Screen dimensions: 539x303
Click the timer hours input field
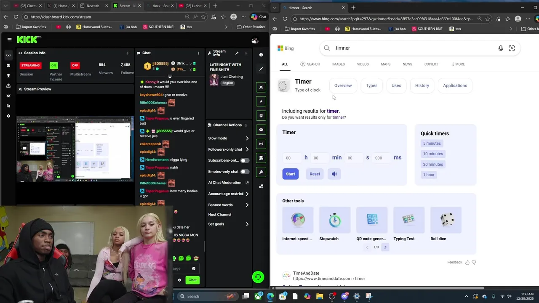pyautogui.click(x=293, y=158)
